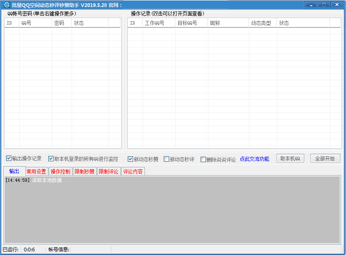Maximize the application window
Screen dimensions: 346x255
[x=324, y=5]
